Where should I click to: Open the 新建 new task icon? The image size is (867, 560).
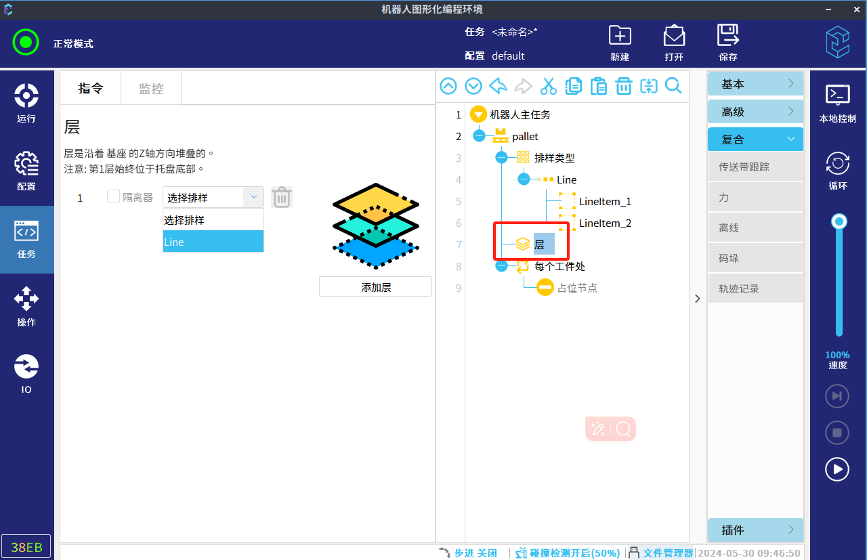click(x=620, y=42)
